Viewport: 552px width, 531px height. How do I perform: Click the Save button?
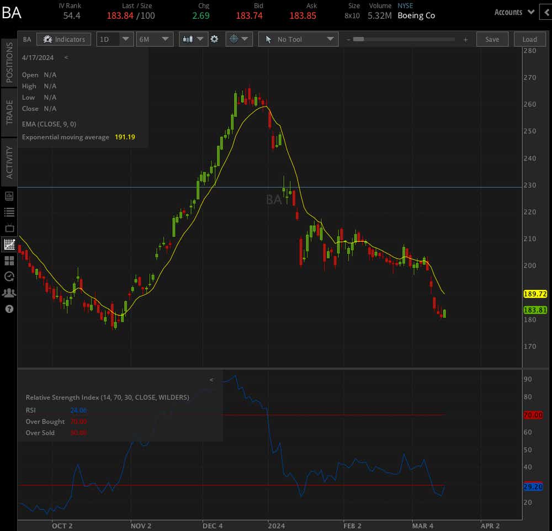click(492, 39)
